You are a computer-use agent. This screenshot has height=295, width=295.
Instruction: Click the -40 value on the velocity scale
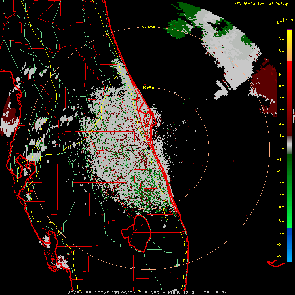280,196
